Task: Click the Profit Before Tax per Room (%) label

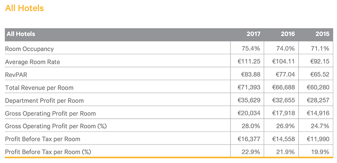Action: [48, 152]
